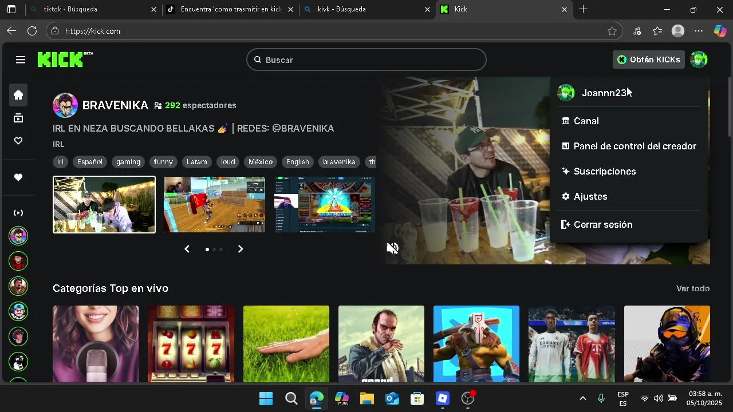The image size is (733, 412).
Task: Show next featured stream with right arrow
Action: [241, 249]
